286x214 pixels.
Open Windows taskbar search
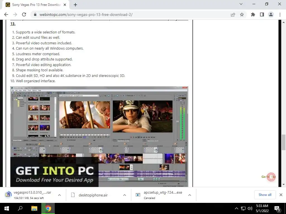pos(20,208)
